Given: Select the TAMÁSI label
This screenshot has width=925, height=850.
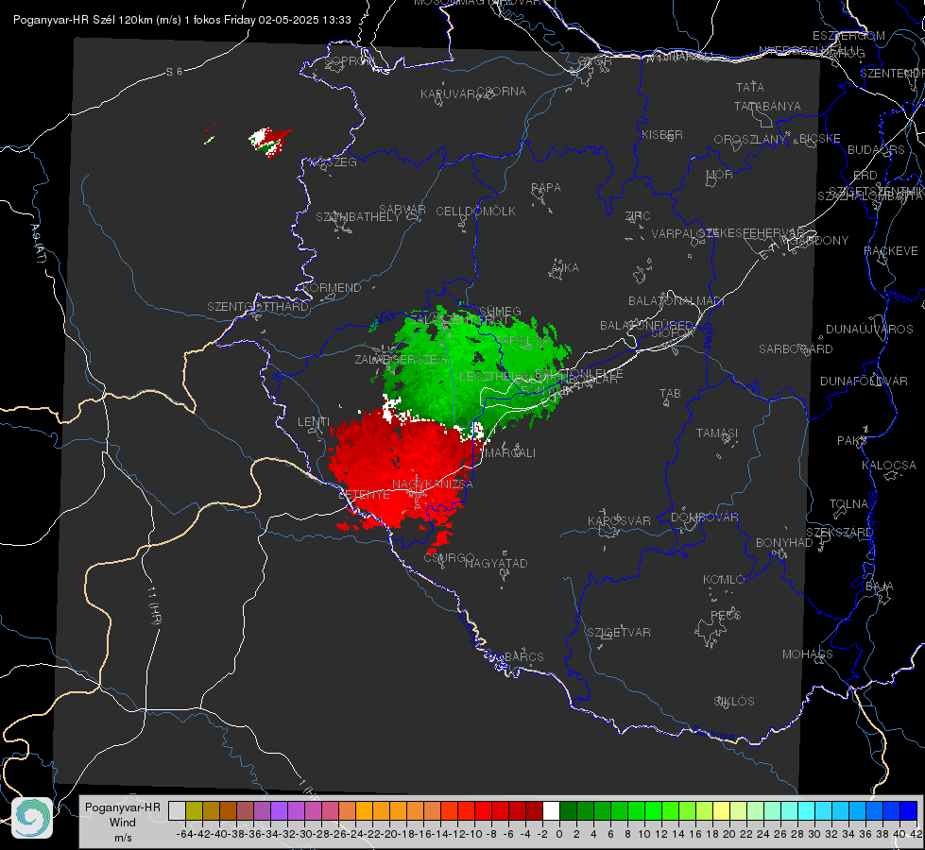Looking at the screenshot, I should click(x=717, y=433).
